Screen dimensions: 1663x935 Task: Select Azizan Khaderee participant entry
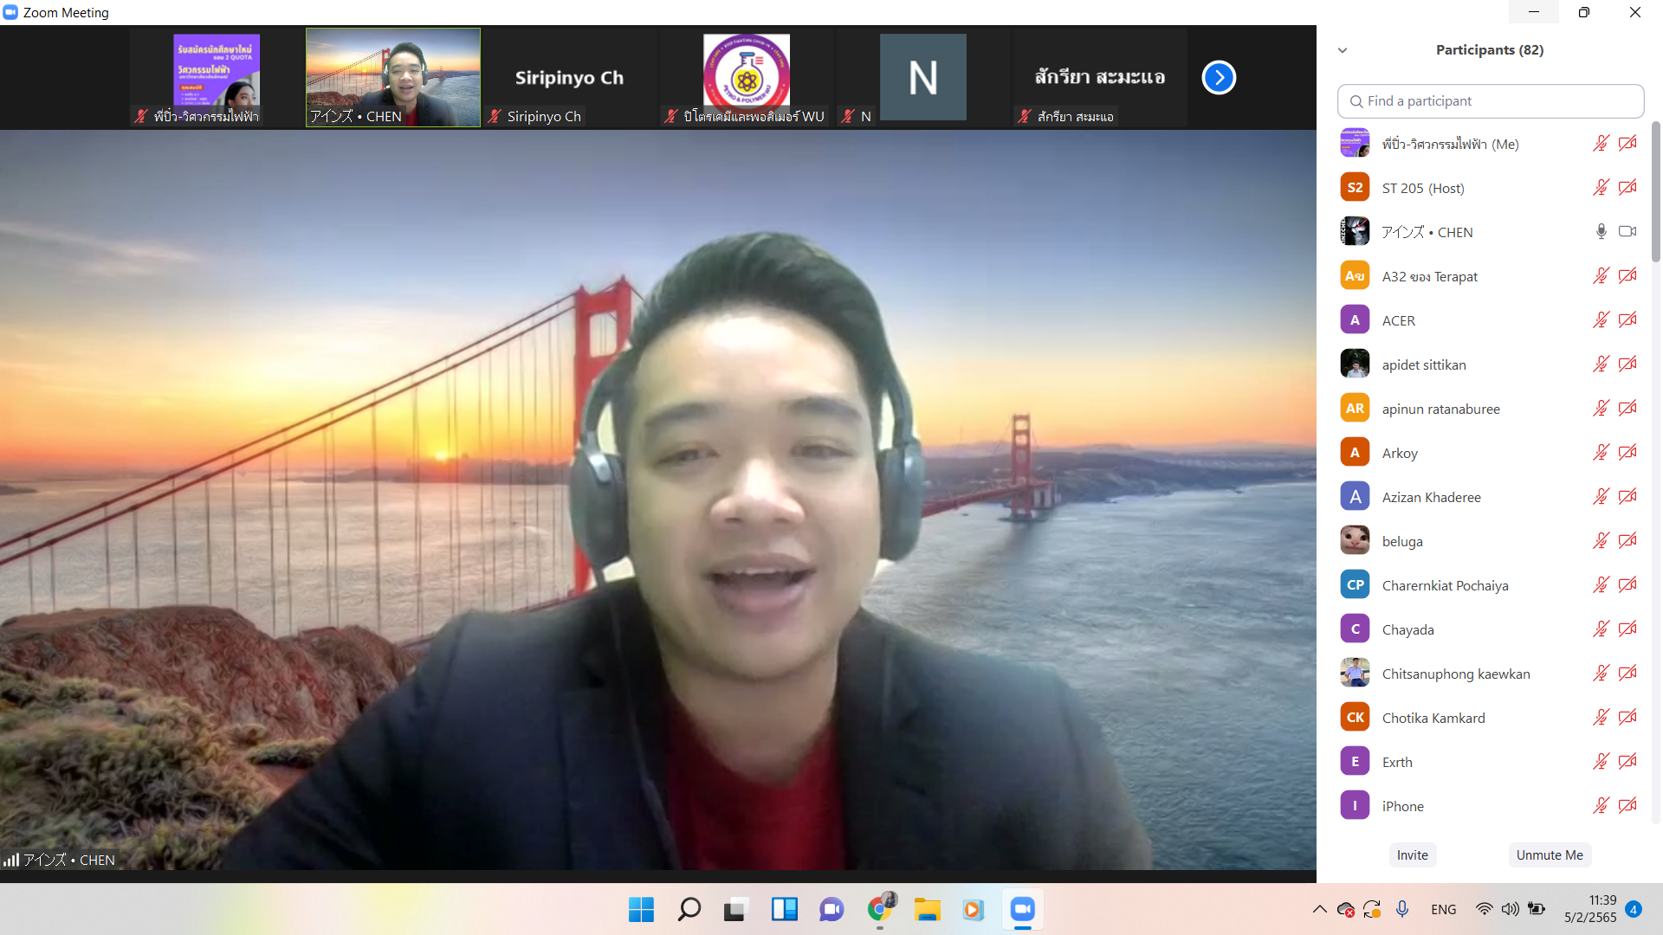click(1431, 497)
